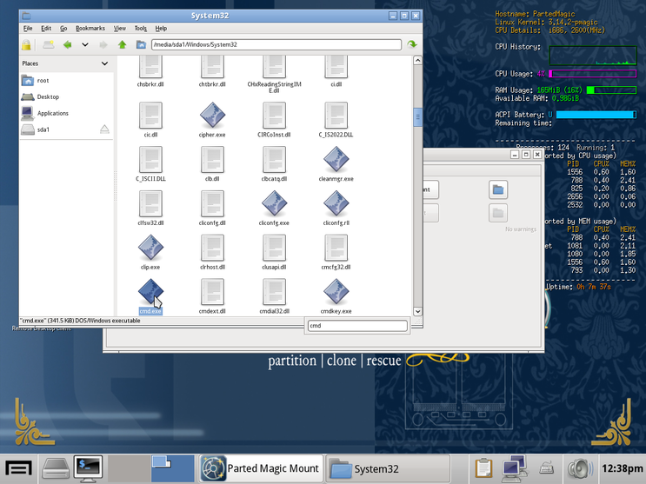Select the cmdial32.dll file
This screenshot has height=484, width=646.
(274, 295)
